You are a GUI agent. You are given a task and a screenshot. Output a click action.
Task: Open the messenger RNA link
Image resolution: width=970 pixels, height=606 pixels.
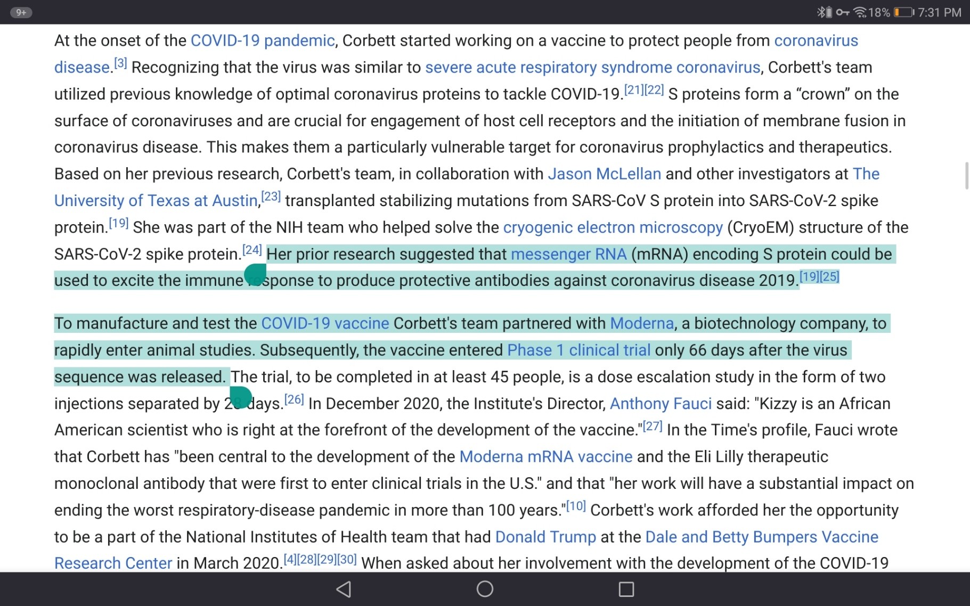(568, 254)
